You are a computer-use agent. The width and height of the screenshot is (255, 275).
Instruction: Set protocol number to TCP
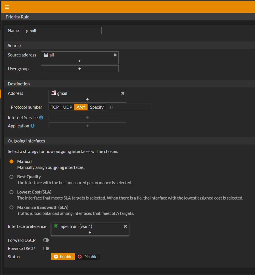[x=55, y=107]
